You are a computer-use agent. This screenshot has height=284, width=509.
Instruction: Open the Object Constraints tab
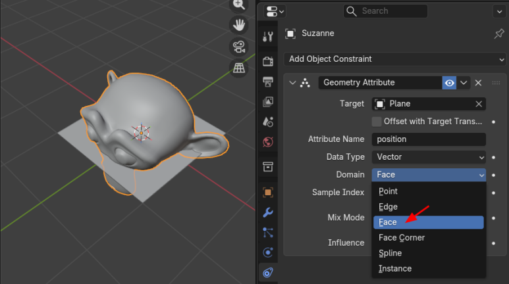(268, 272)
